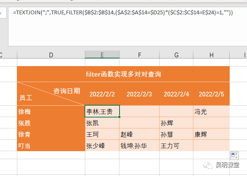Select cell containing 王珂
This screenshot has height=176, width=247.
(x=102, y=134)
